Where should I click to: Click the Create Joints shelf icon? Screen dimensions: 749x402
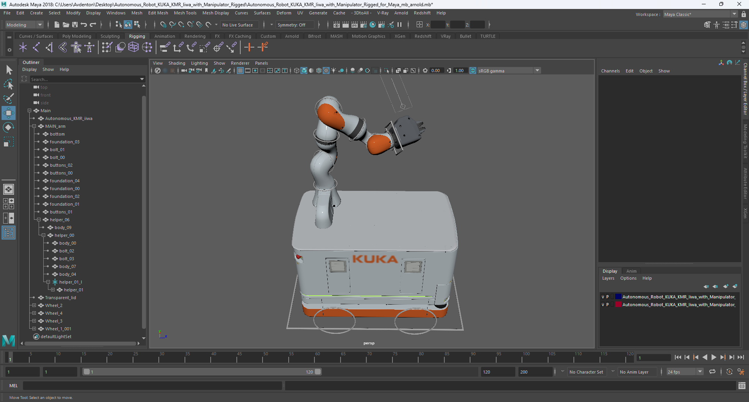pyautogui.click(x=36, y=48)
